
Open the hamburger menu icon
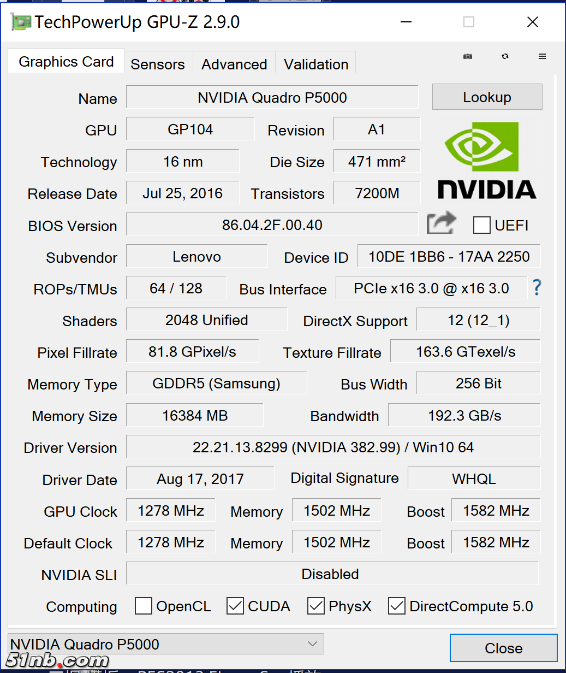point(542,56)
